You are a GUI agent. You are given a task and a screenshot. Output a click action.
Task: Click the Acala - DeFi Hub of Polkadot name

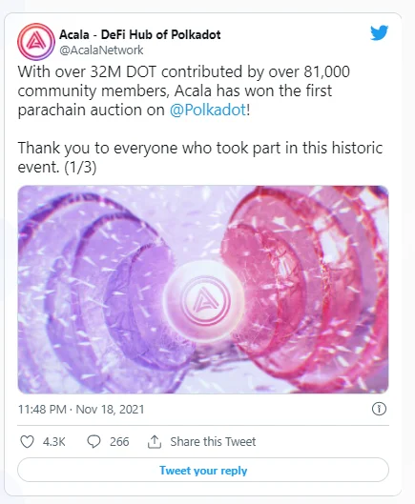(x=140, y=34)
